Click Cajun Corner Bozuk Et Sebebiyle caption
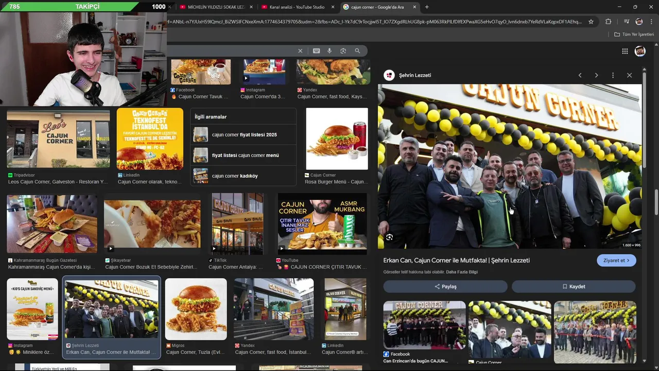The height and width of the screenshot is (371, 659). (151, 267)
